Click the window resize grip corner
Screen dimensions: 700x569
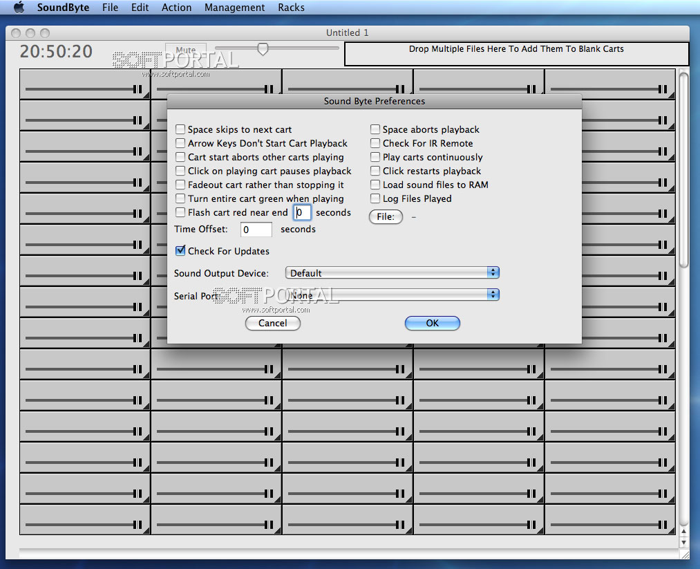[x=684, y=554]
